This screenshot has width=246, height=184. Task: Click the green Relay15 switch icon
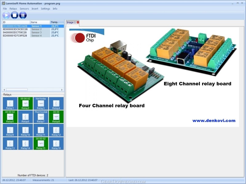point(41,143)
